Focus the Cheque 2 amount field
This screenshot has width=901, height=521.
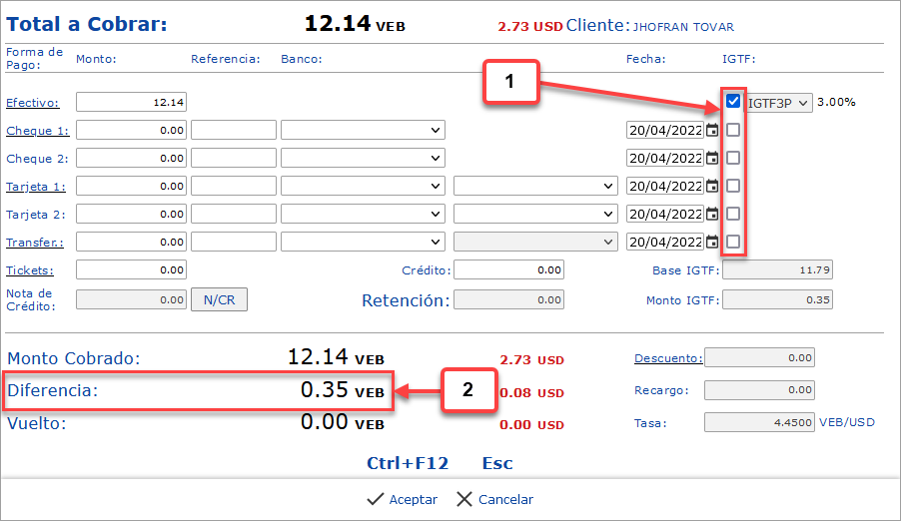131,158
